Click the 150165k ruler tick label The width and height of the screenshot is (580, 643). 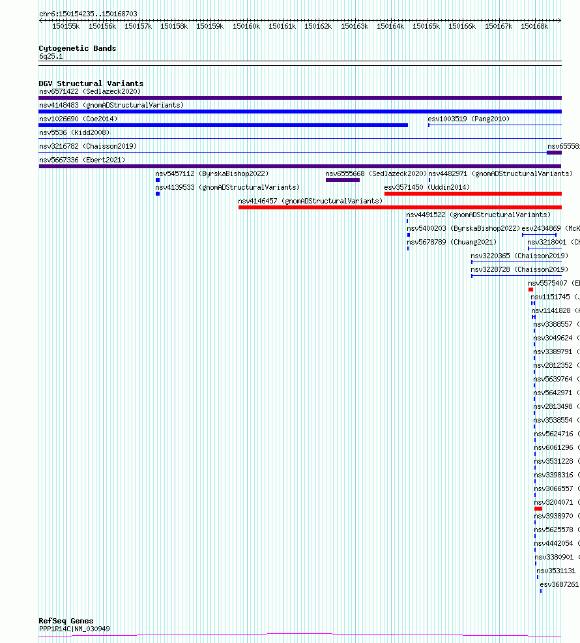click(426, 26)
